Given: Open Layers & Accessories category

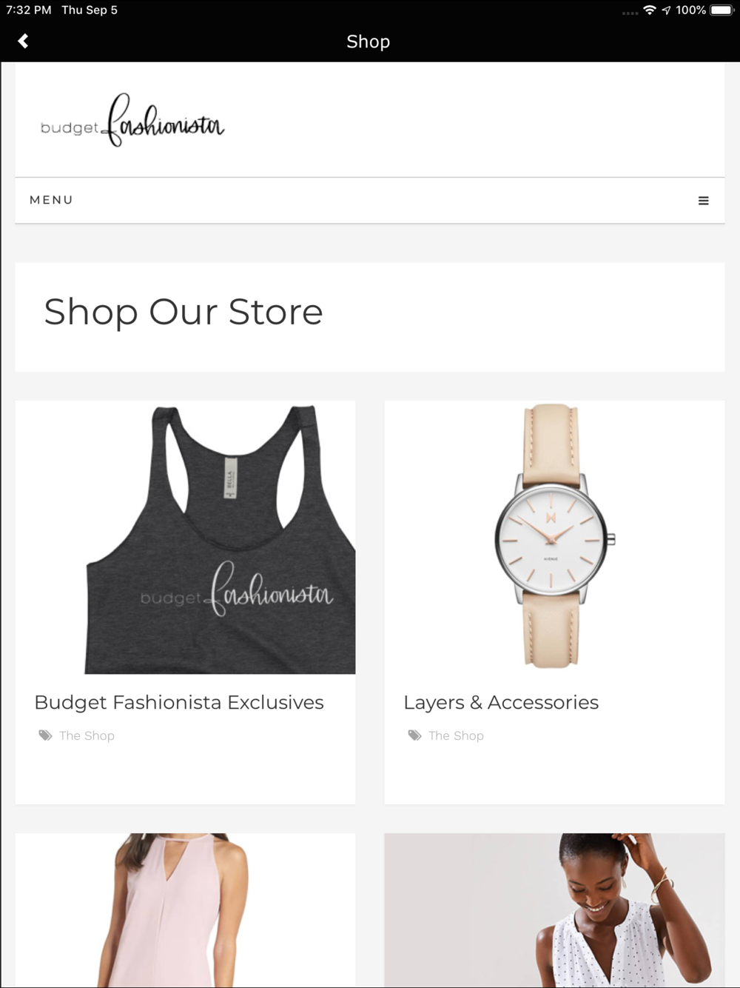Looking at the screenshot, I should click(x=501, y=702).
